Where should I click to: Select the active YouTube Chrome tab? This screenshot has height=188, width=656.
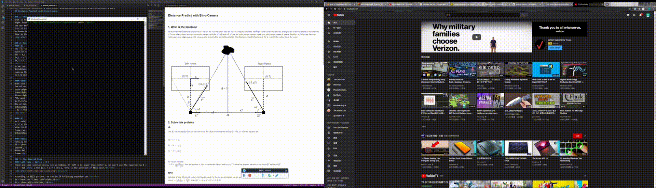(x=588, y=4)
